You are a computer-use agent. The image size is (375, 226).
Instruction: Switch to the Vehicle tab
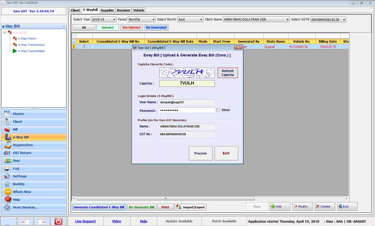tap(139, 10)
